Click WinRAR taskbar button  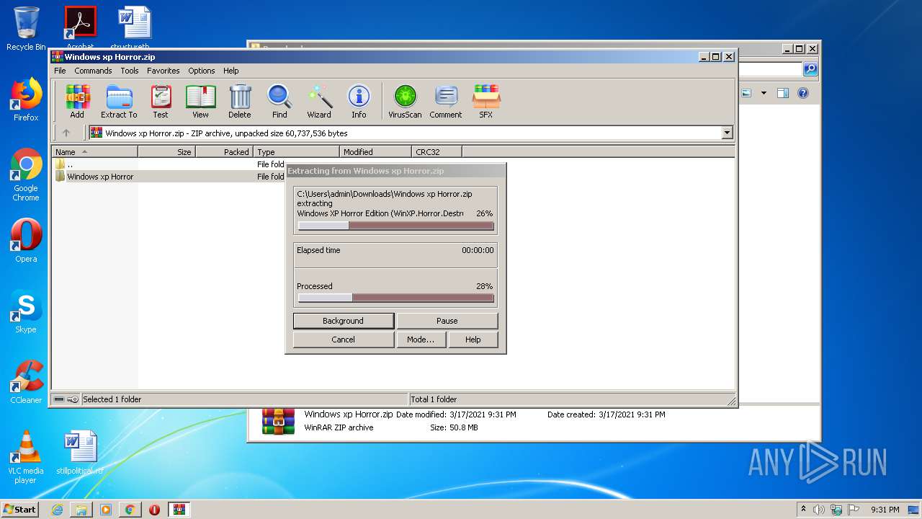(179, 510)
